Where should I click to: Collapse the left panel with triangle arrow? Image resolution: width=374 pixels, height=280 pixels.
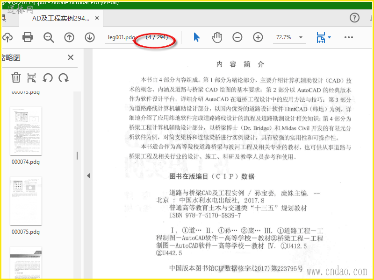[88, 176]
